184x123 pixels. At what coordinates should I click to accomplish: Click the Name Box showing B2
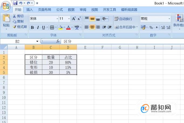click(18, 41)
